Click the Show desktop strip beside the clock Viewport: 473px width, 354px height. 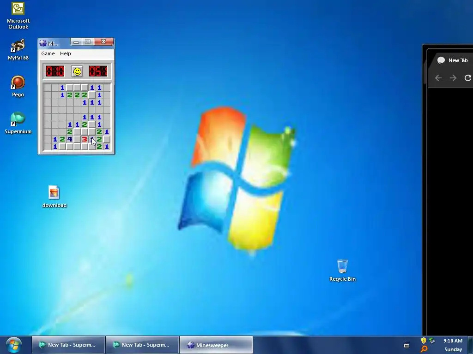tap(471, 345)
